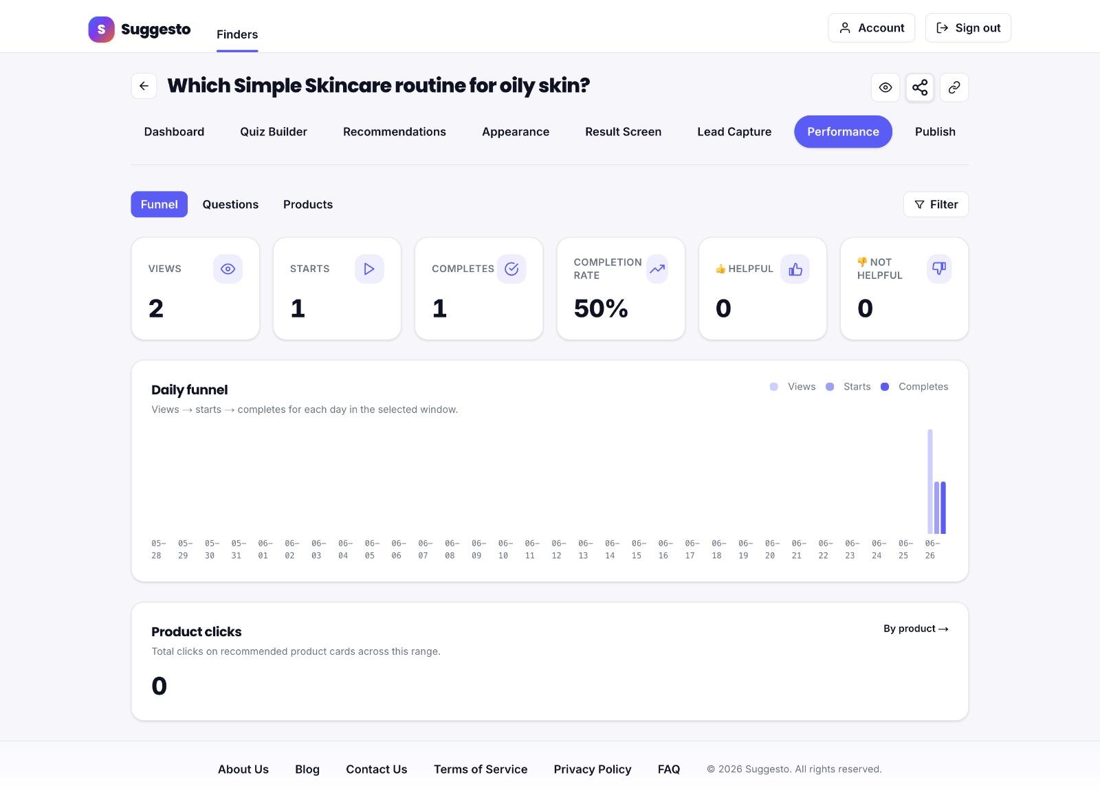Screen dimensions: 1100x797
Task: Open the Privacy Policy link
Action: (593, 770)
